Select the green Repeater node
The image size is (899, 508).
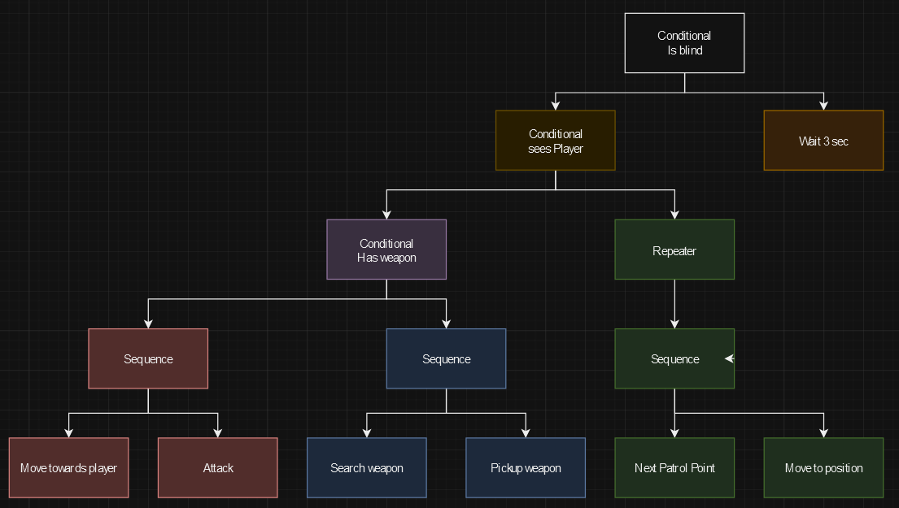(x=674, y=250)
